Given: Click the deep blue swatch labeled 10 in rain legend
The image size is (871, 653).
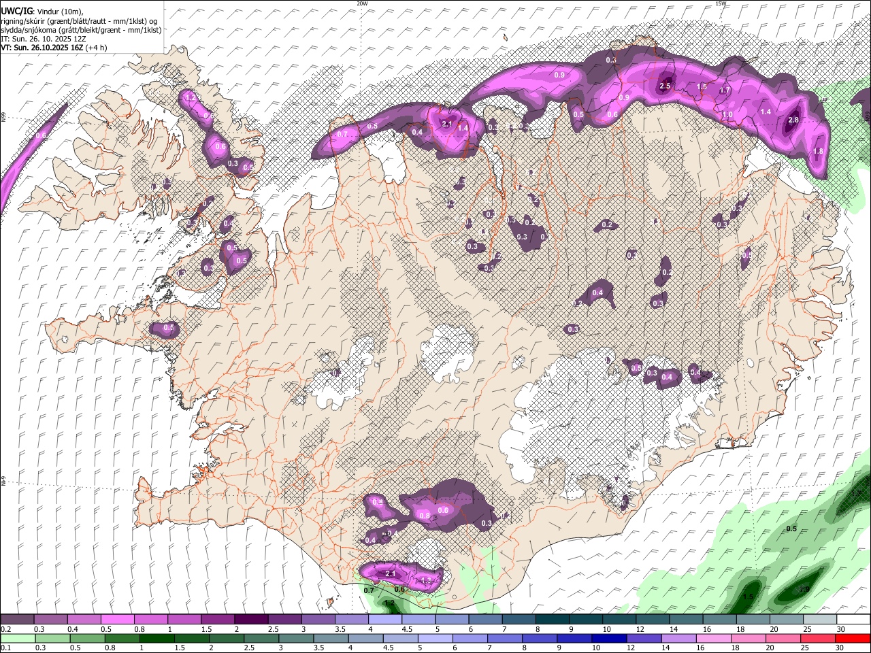Looking at the screenshot, I should [x=609, y=639].
